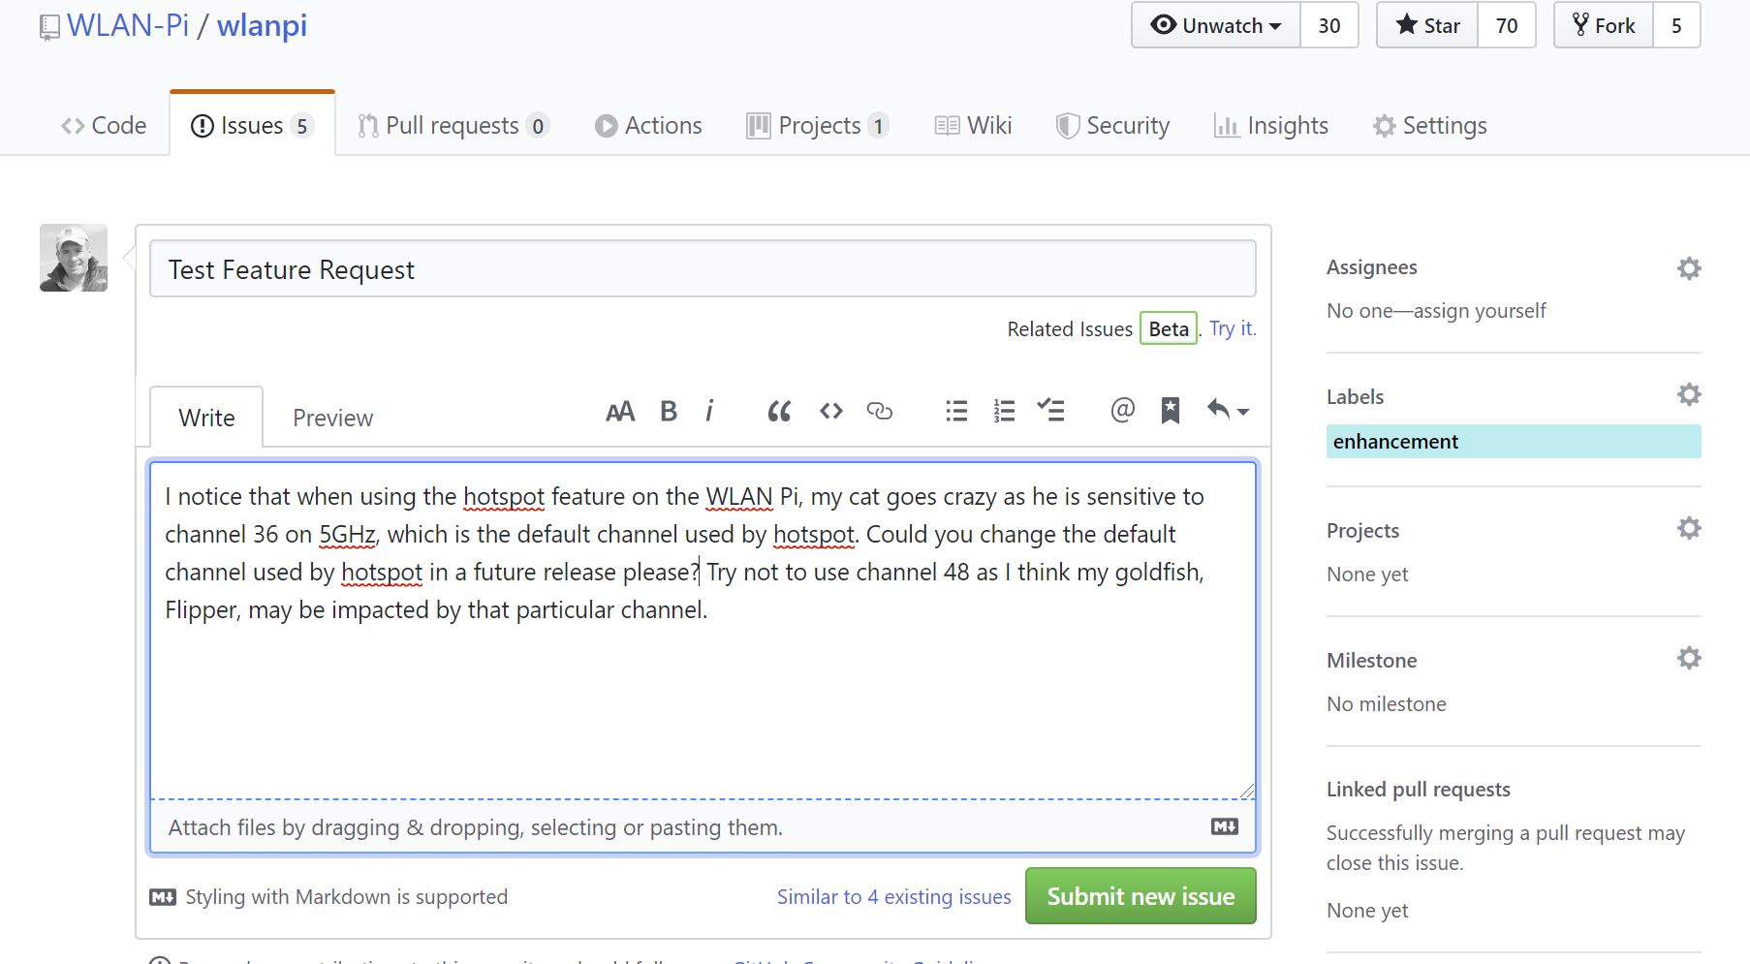This screenshot has width=1750, height=964.
Task: Mention a user with the @ icon
Action: 1122,411
